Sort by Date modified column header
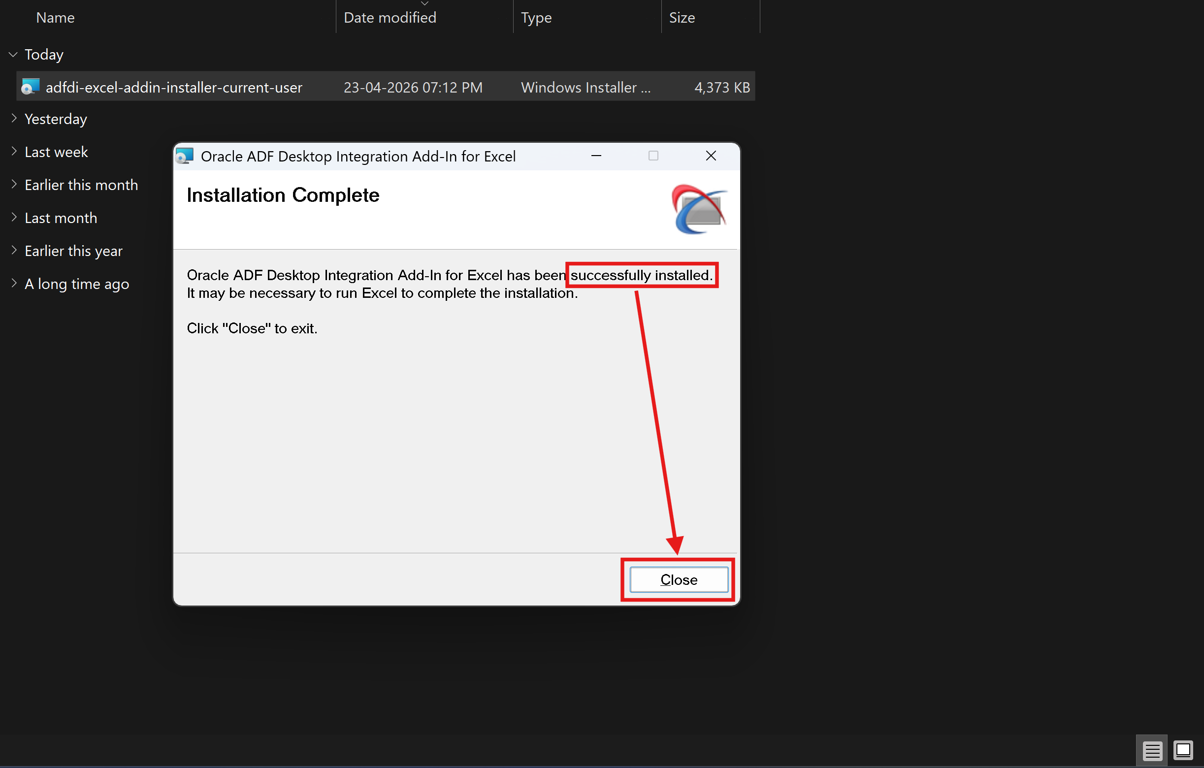This screenshot has width=1204, height=768. point(390,18)
